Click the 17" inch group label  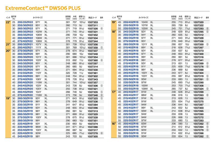tap(114, 92)
